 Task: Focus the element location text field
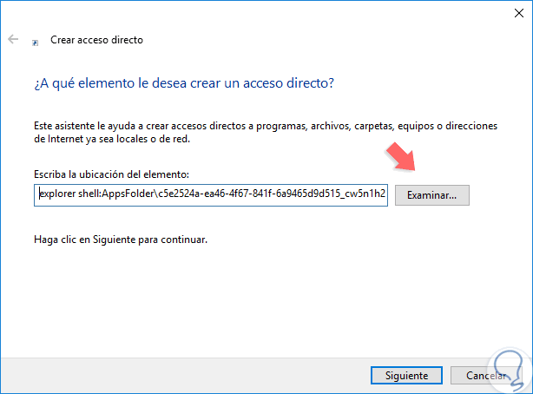point(213,195)
